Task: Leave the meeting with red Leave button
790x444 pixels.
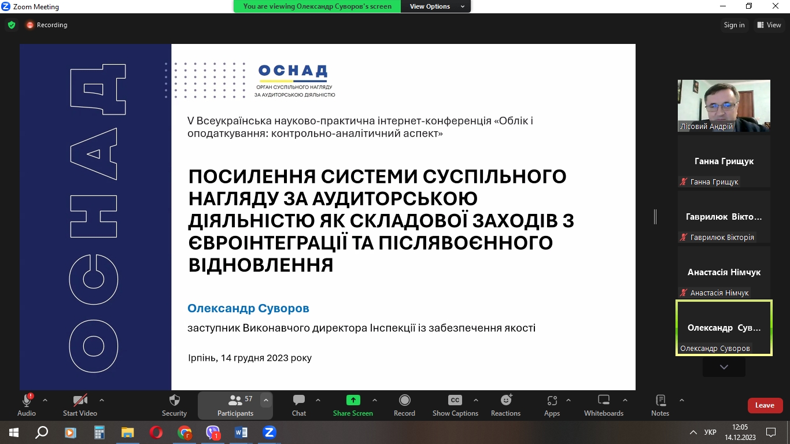Action: click(765, 405)
